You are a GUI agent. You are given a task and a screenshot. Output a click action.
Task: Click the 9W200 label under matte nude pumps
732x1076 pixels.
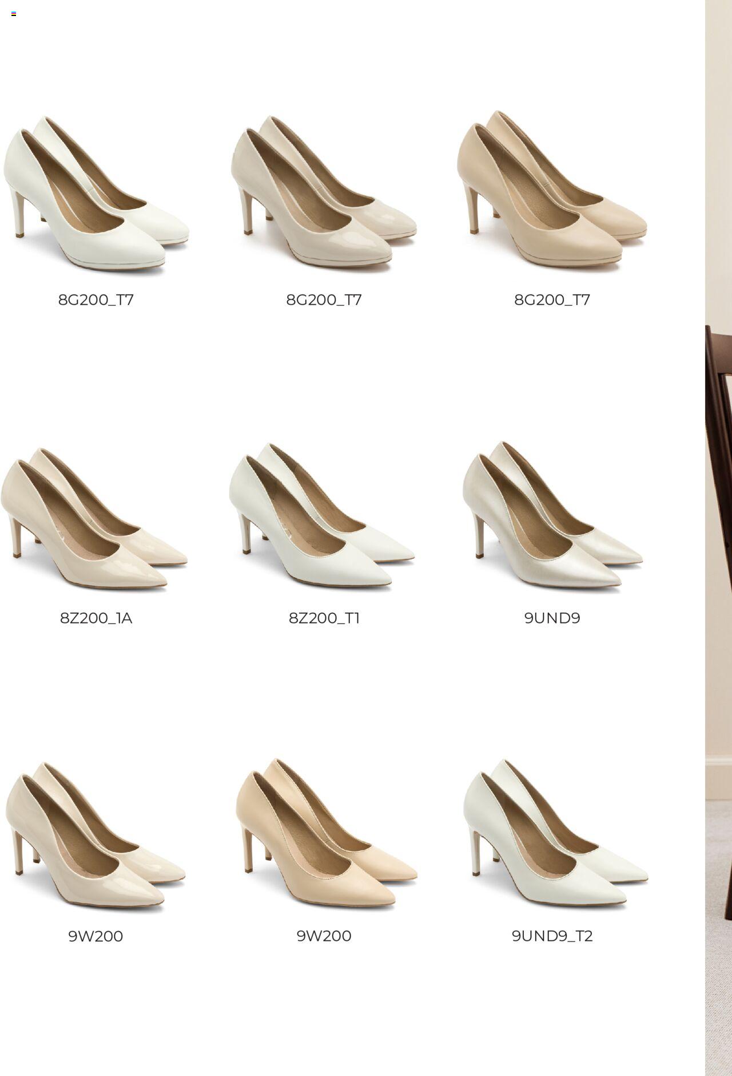[x=324, y=936]
